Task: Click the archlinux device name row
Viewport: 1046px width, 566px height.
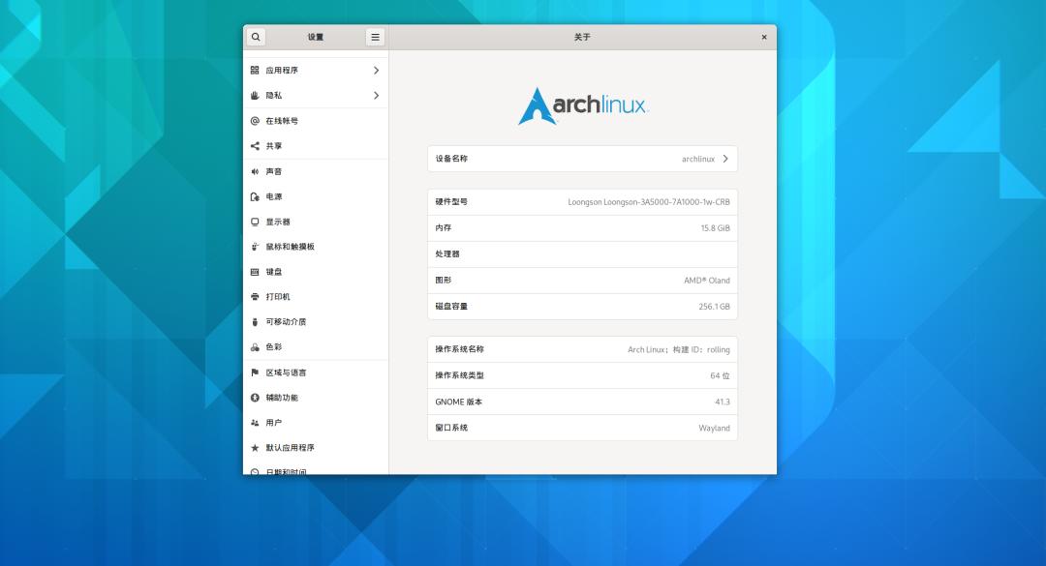Action: click(x=582, y=159)
